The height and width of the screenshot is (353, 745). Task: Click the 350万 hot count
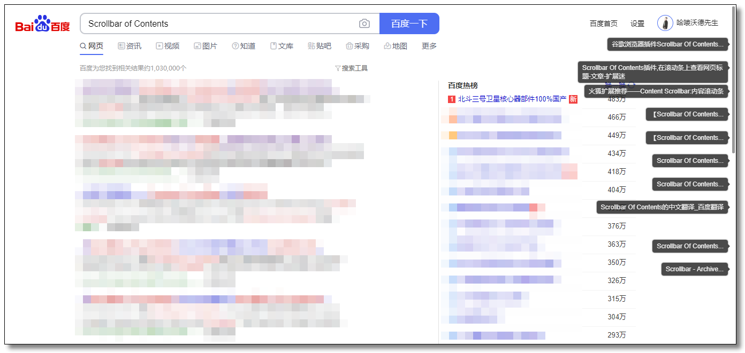tap(617, 263)
